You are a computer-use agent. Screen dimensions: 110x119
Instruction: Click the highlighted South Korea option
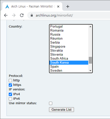click(x=69, y=63)
